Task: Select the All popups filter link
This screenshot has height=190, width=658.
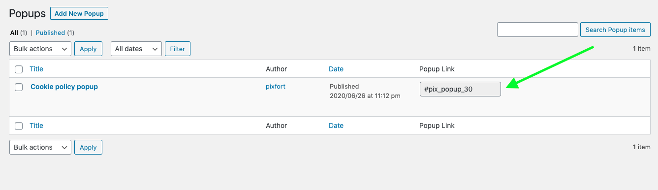Action: (x=14, y=32)
